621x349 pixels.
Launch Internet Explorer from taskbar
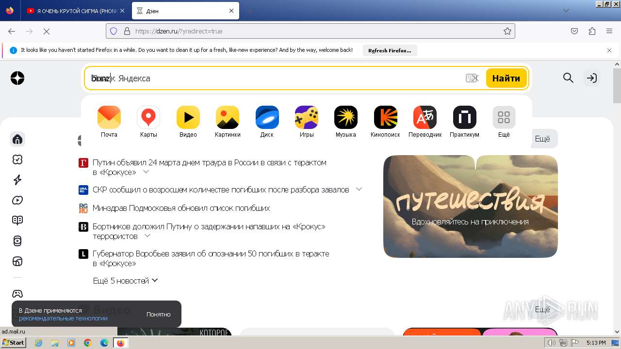pos(38,343)
